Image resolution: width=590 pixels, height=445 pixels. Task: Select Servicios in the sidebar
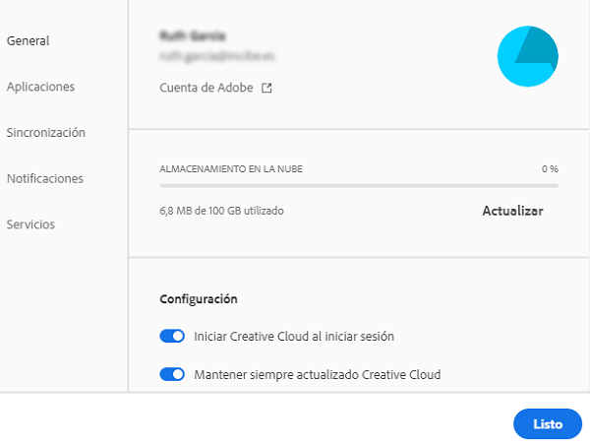tap(30, 224)
